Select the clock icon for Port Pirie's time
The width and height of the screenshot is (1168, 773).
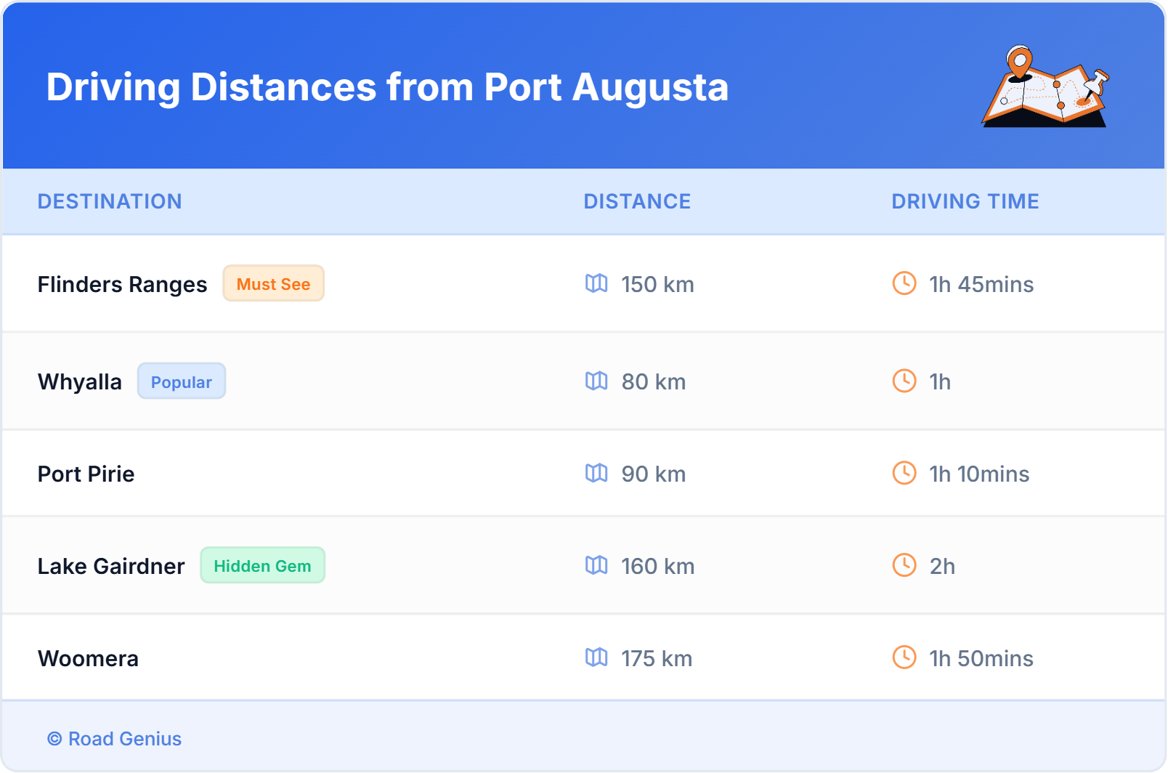pos(903,474)
